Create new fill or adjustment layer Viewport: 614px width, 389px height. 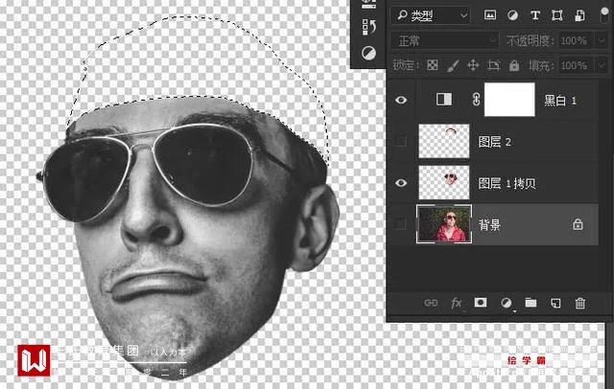pyautogui.click(x=506, y=303)
